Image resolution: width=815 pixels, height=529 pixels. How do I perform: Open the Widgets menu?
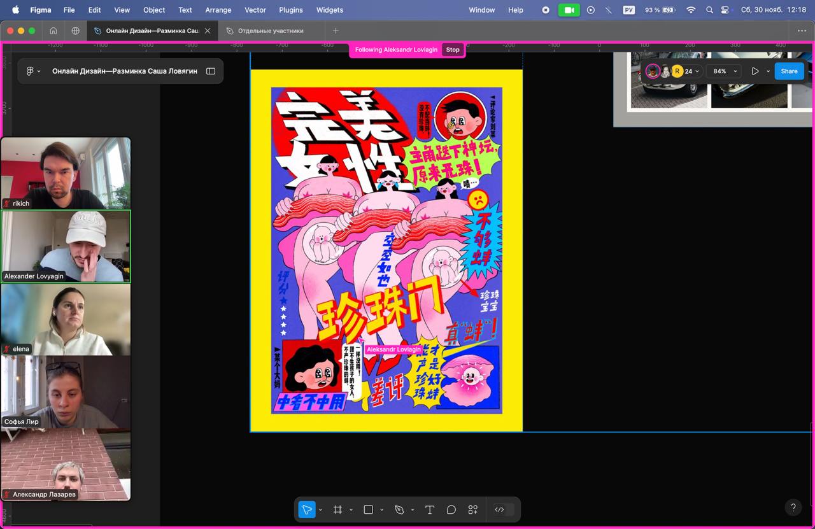(330, 10)
